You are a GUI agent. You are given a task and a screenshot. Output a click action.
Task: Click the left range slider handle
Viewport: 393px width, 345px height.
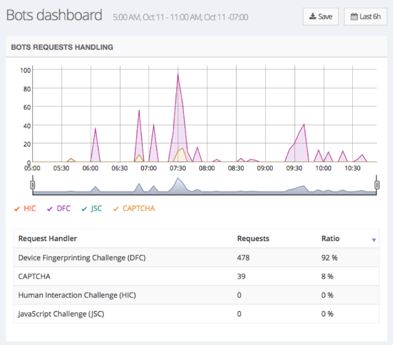(32, 185)
